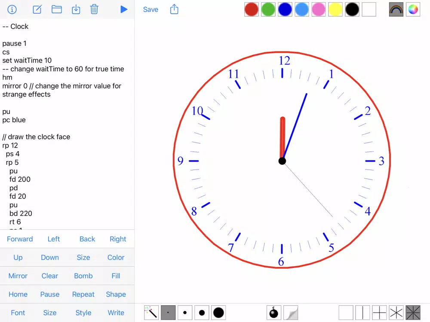Screen dimensions: 430x322
Task: Select the white color swatch
Action: point(369,9)
